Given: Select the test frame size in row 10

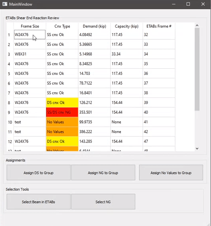Looking at the screenshot, I should click(x=30, y=122).
